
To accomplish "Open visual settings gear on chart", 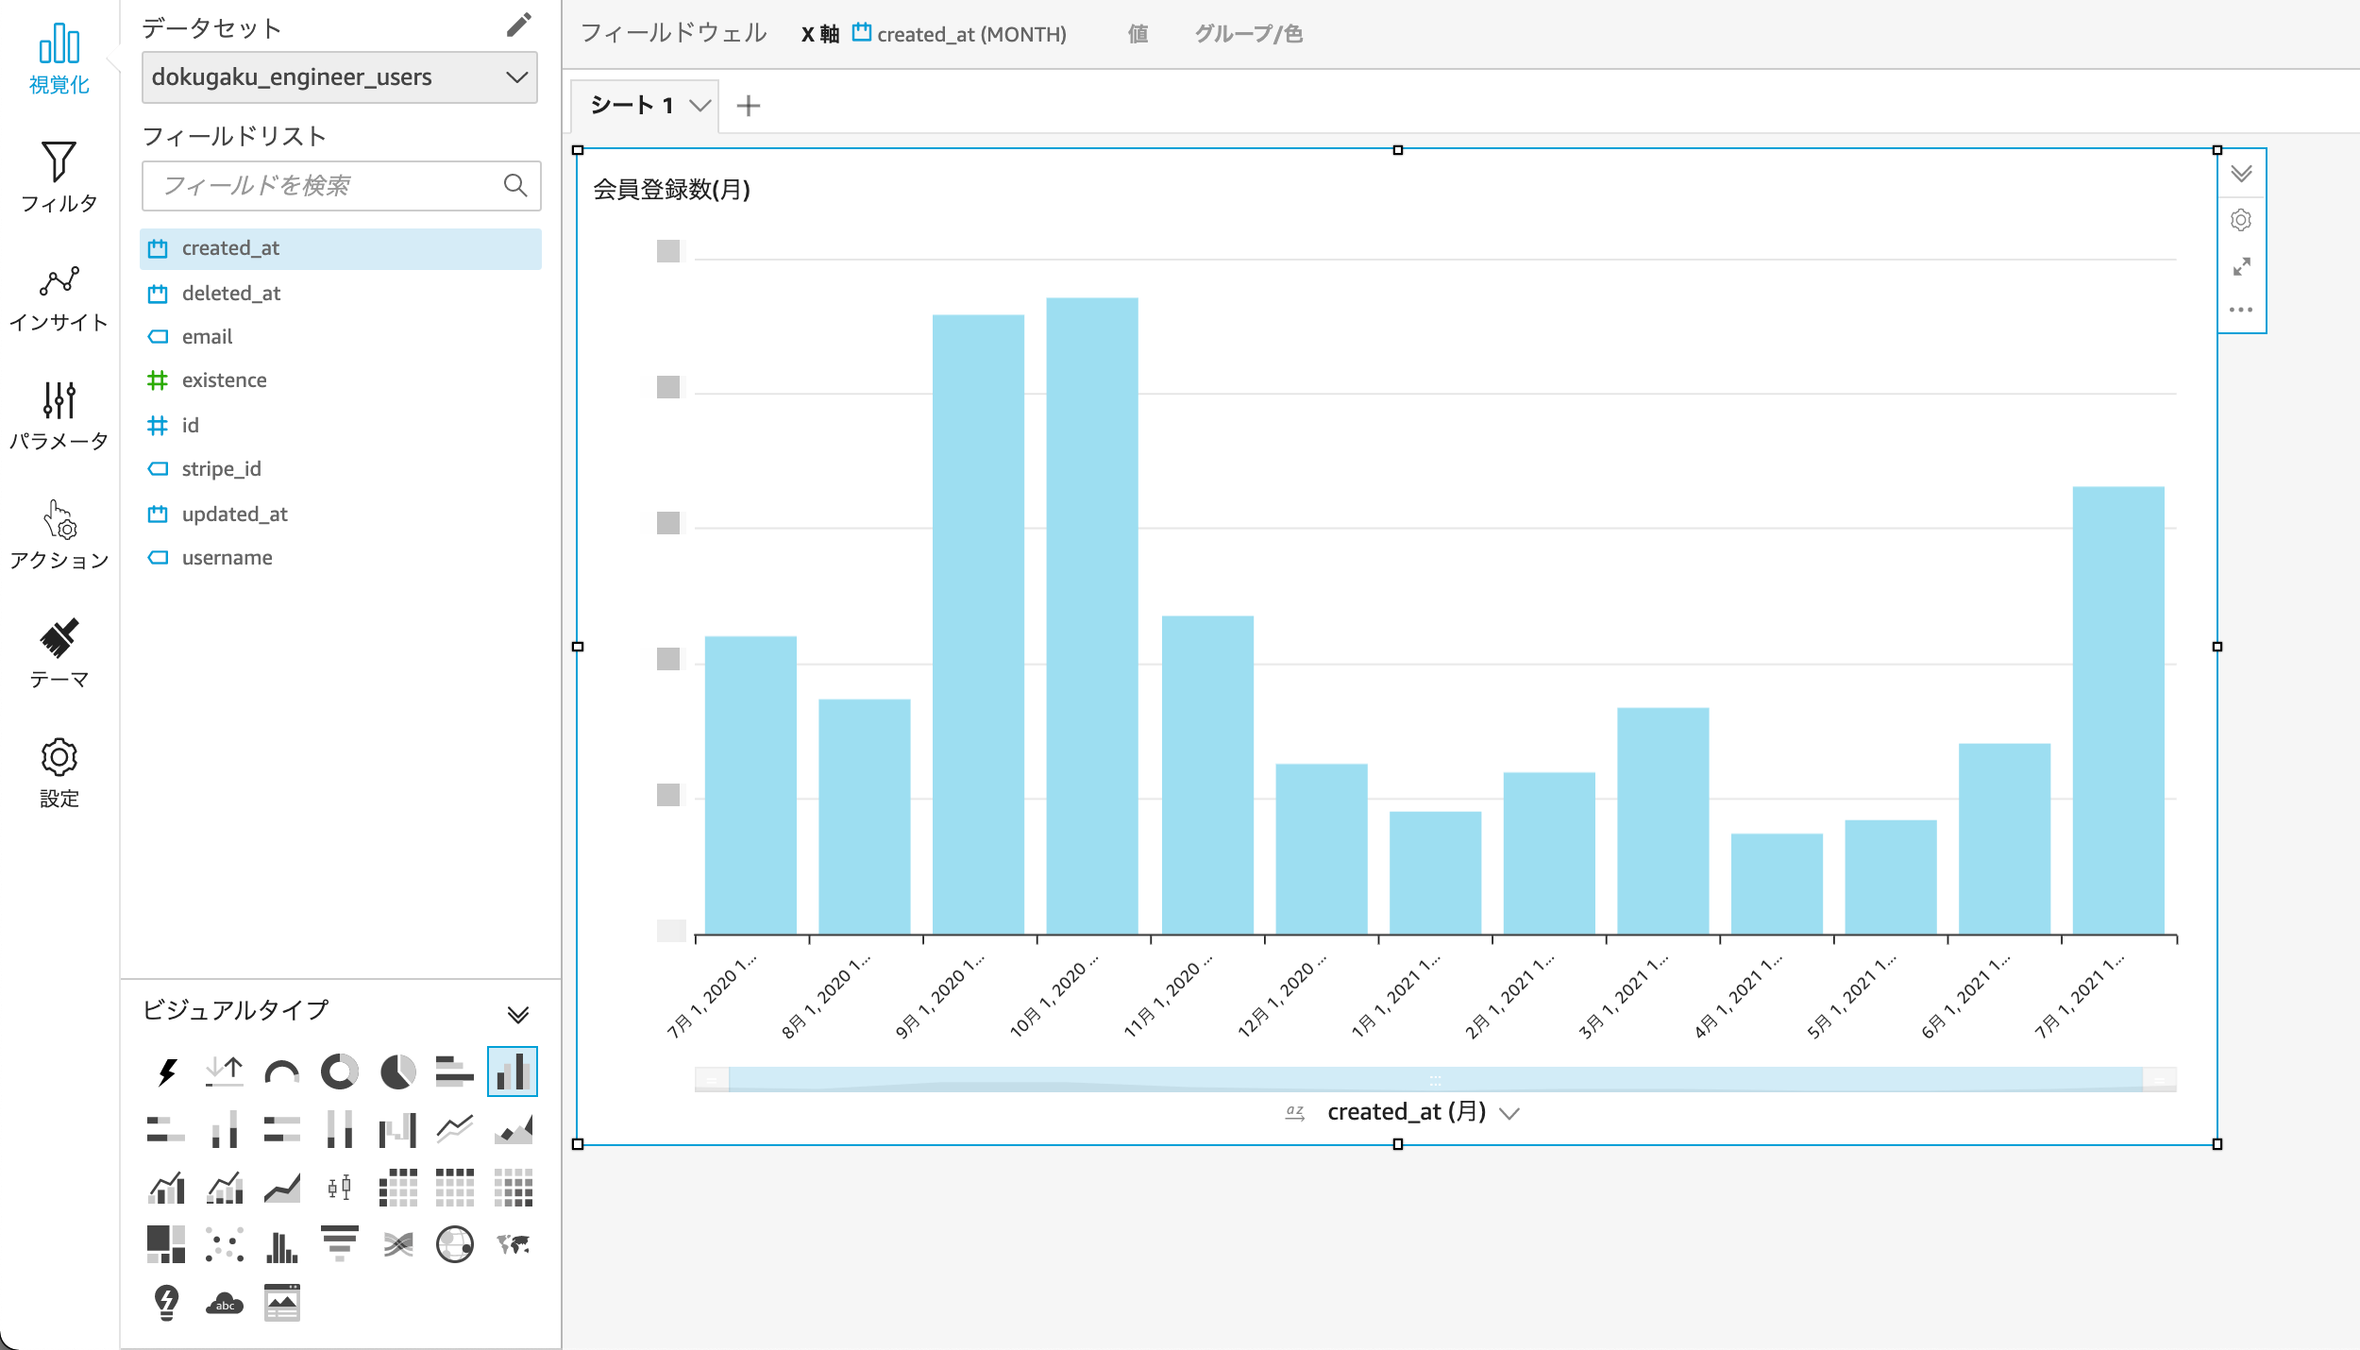I will coord(2241,220).
